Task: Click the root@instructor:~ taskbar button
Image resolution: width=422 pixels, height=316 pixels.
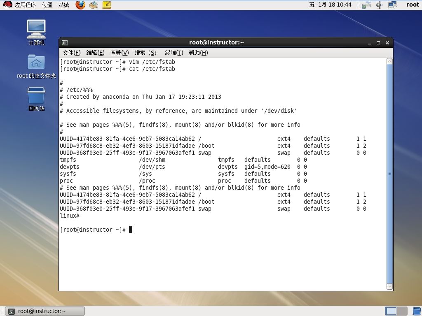Action: tap(45, 311)
